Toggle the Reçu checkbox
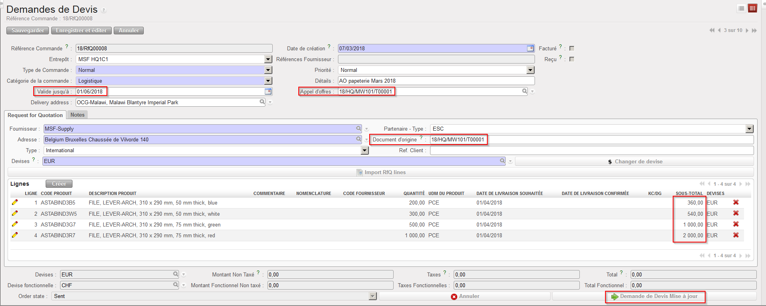The height and width of the screenshot is (306, 766). pyautogui.click(x=572, y=59)
